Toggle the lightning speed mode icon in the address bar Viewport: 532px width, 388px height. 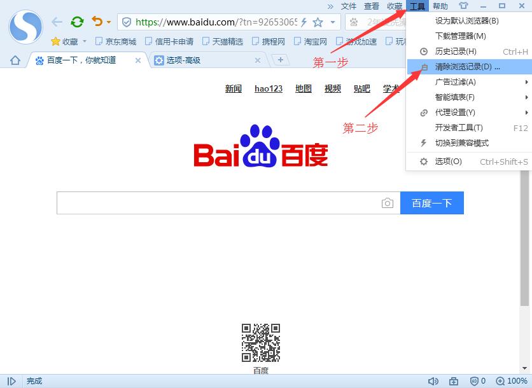point(304,22)
